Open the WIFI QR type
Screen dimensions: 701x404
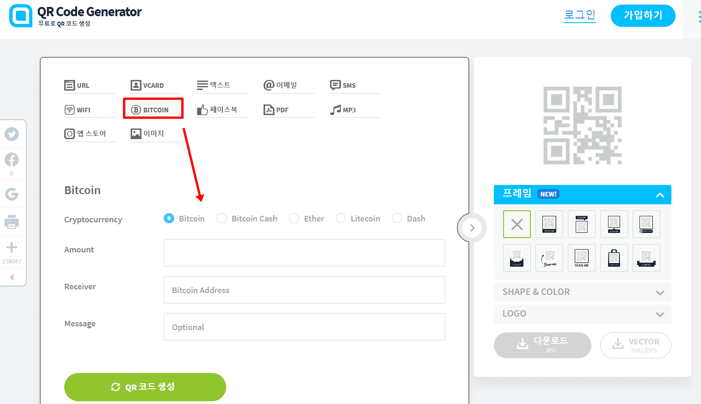pyautogui.click(x=89, y=110)
